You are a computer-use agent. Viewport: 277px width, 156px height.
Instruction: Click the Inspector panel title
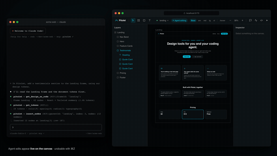[240, 28]
